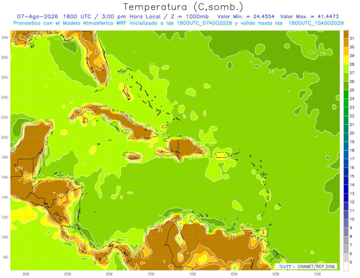
Task: Pick the green swatch between legend 23 and 24
Action: 346,103
